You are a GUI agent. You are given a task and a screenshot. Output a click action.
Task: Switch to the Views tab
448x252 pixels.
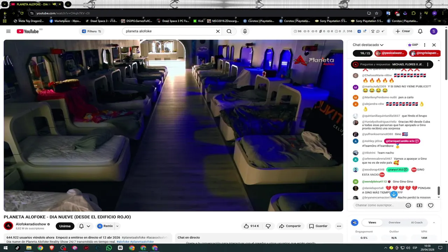point(372,222)
